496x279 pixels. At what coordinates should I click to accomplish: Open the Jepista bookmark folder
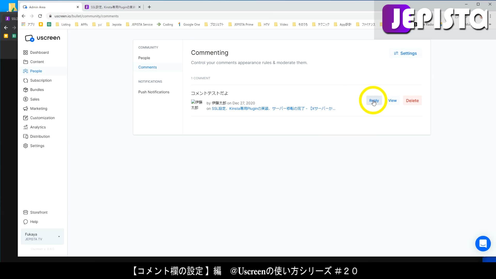pyautogui.click(x=114, y=24)
